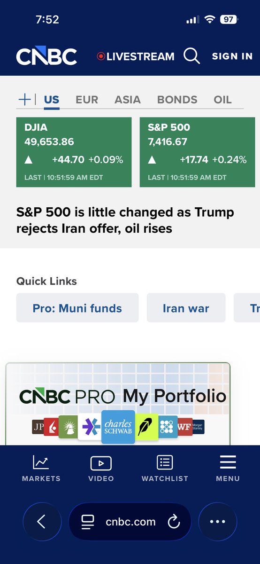The image size is (260, 564).
Task: Open the LIVESTREAM link
Action: (135, 56)
